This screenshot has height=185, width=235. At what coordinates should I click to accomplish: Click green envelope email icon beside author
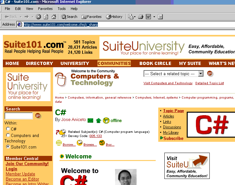90,120
